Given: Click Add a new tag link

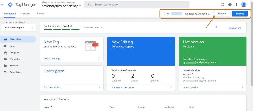Looking at the screenshot, I should 52,59.
